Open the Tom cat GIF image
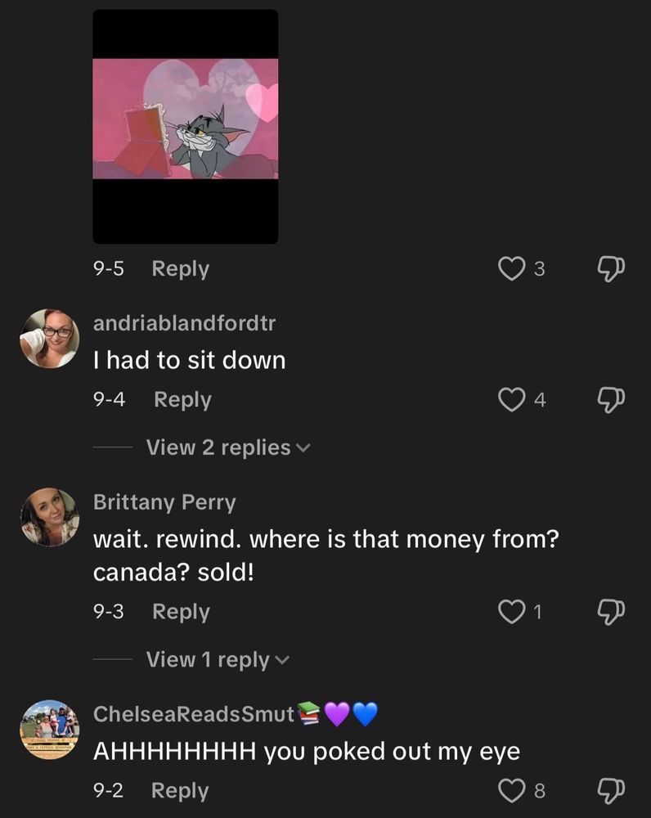The height and width of the screenshot is (818, 651). coord(185,126)
